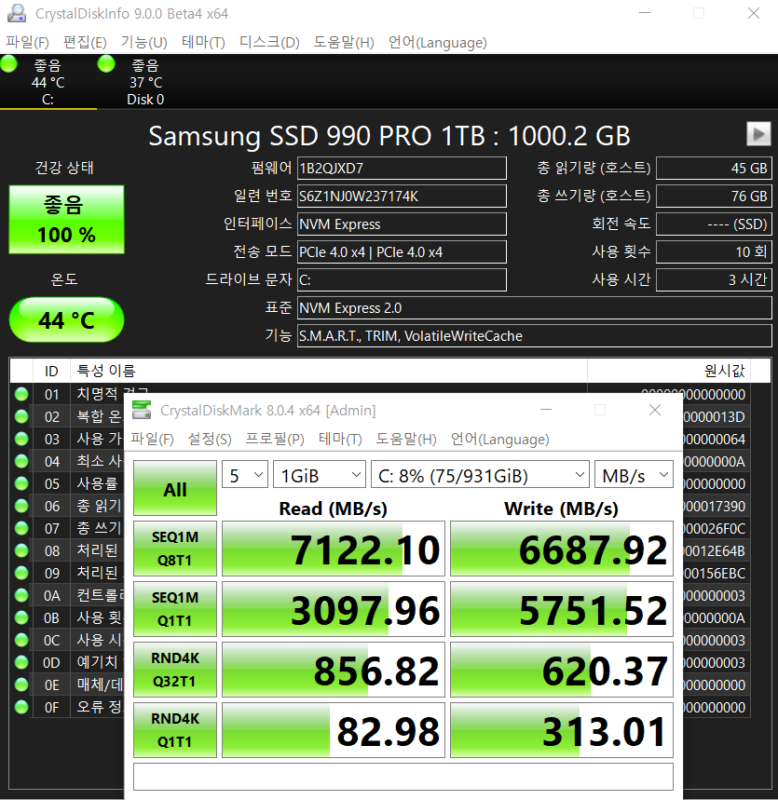Open 편집(E) menu in CrystalDiskInfo
This screenshot has height=800, width=778.
tap(85, 42)
